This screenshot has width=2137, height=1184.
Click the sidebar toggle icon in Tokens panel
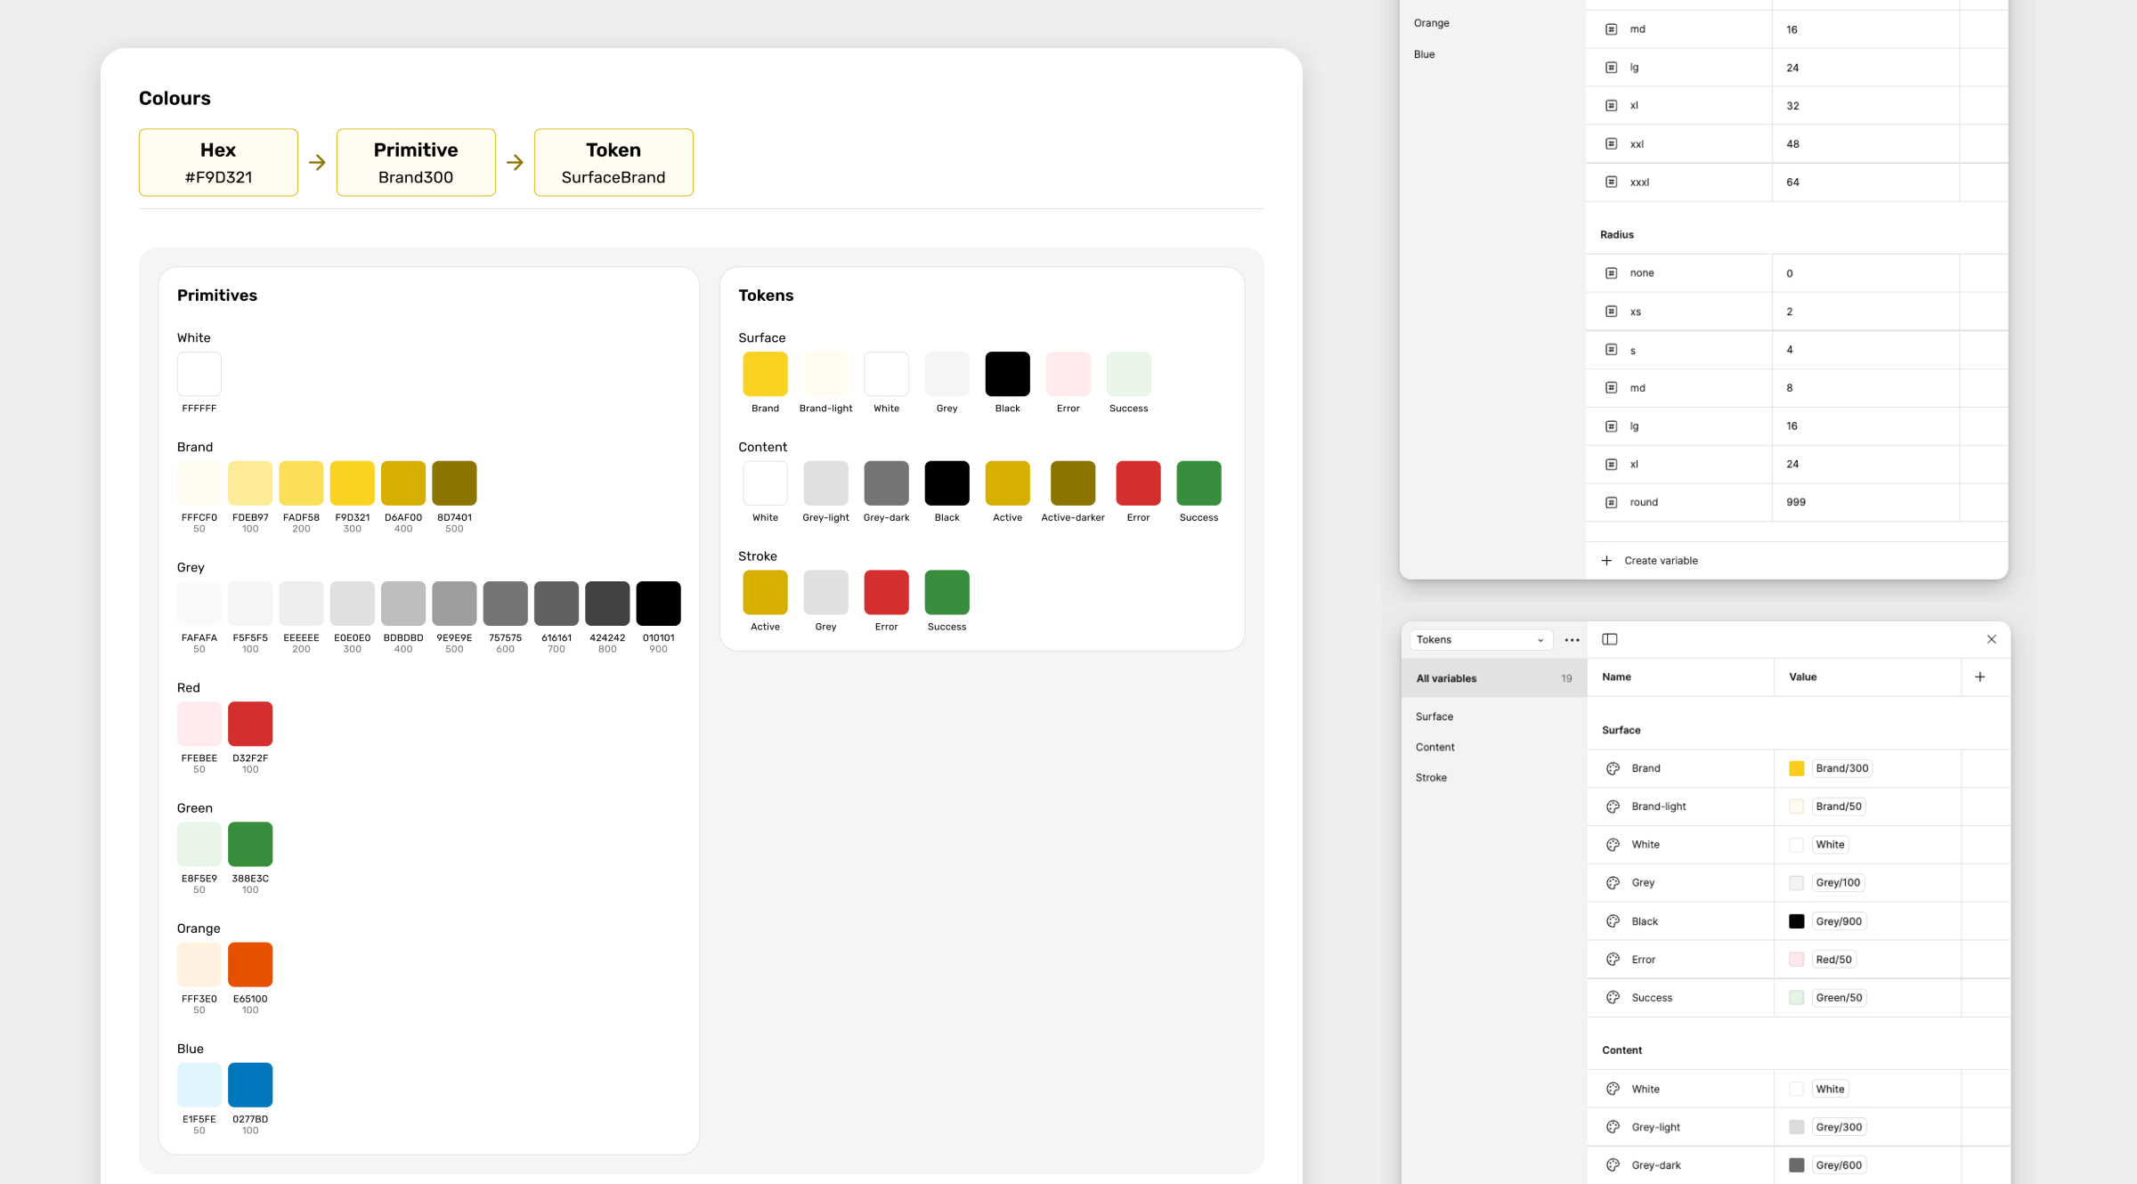point(1609,639)
